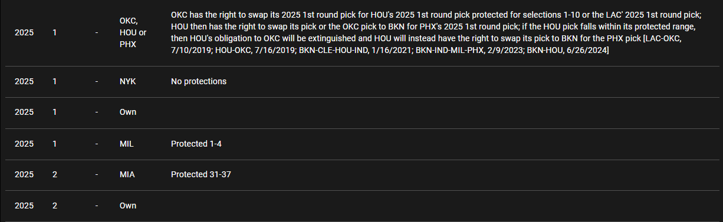Screen dimensions: 723x222
Task: Click year 2025 in the OKC swap row
Action: pyautogui.click(x=24, y=32)
